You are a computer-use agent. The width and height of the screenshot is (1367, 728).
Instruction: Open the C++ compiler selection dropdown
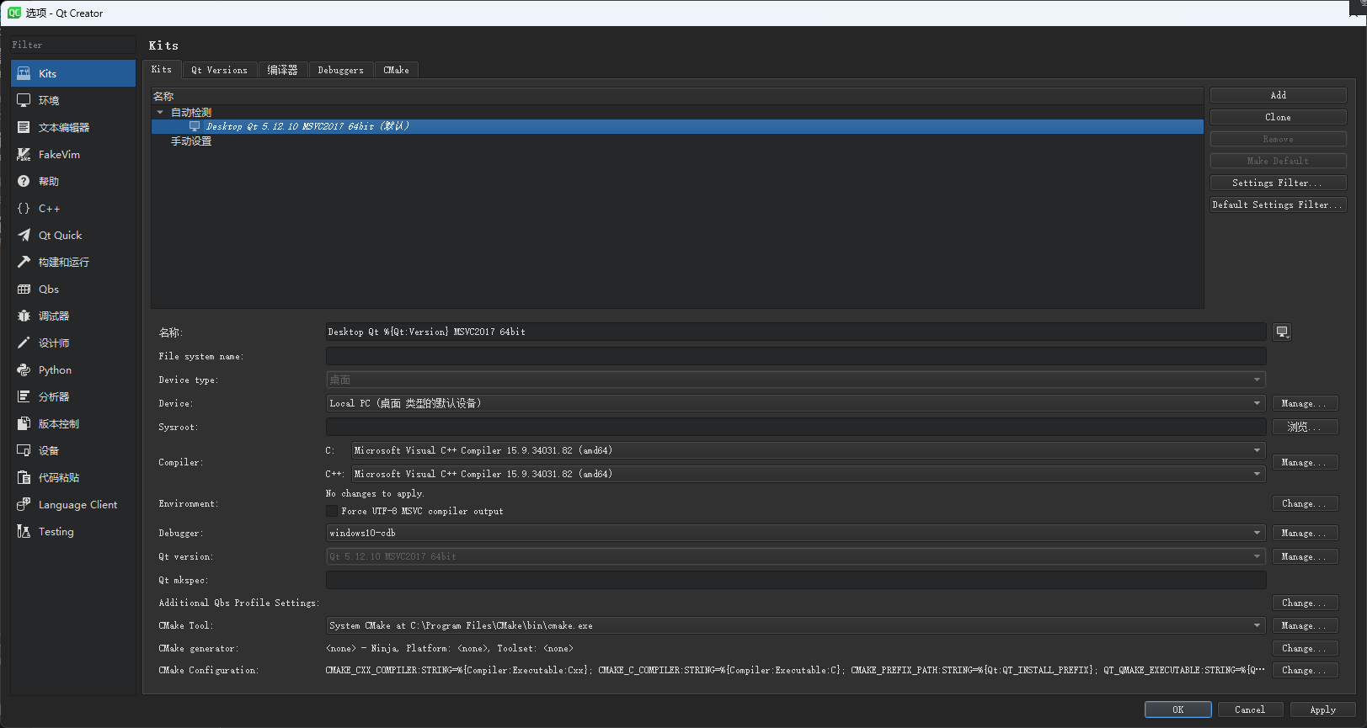click(809, 474)
